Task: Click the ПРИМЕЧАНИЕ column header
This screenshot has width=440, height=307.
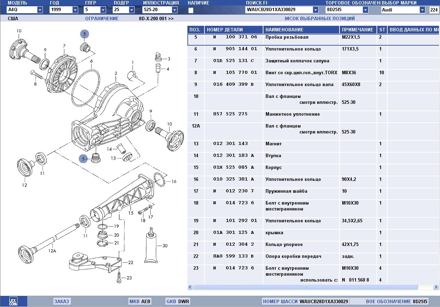Action: (358, 30)
